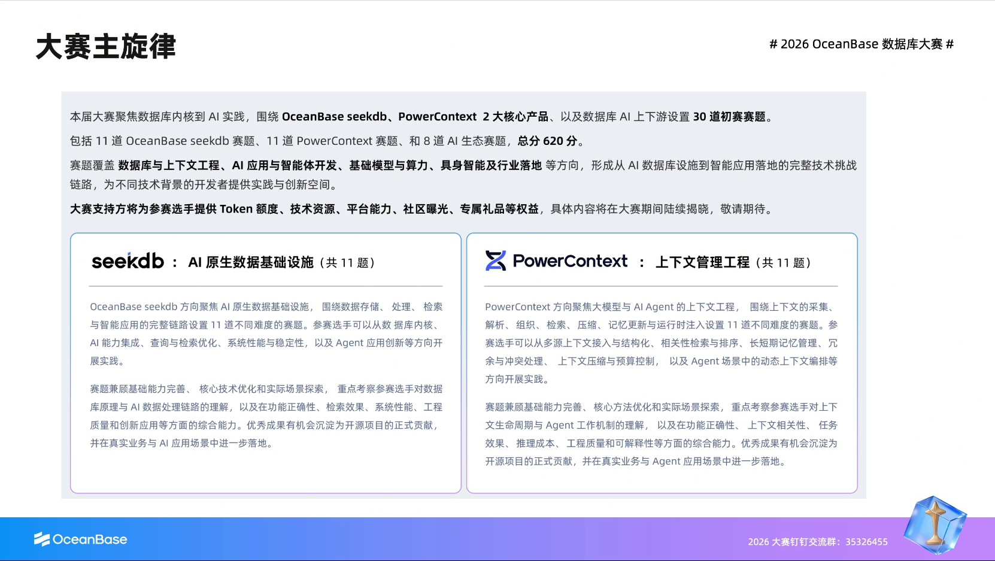995x561 pixels.
Task: Click the line starting '大赛支持方将为参赛选手提供 Token 额度'
Action: (423, 209)
